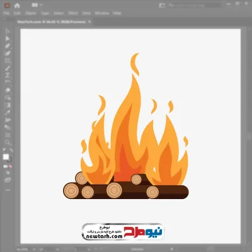Select the Eyedropper tool
Screen dimensions: 252x252
(x=8, y=113)
